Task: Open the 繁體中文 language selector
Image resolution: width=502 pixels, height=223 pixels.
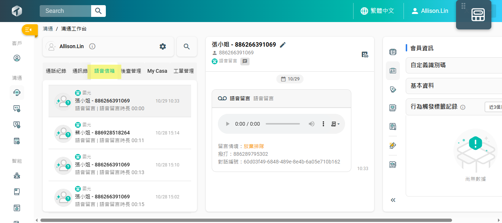Action: tap(377, 11)
